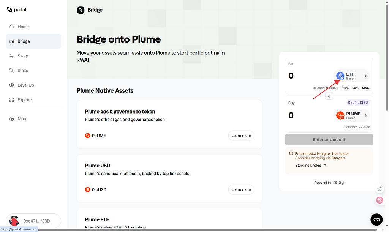
Task: Click the Bridge header icon
Action: click(81, 10)
